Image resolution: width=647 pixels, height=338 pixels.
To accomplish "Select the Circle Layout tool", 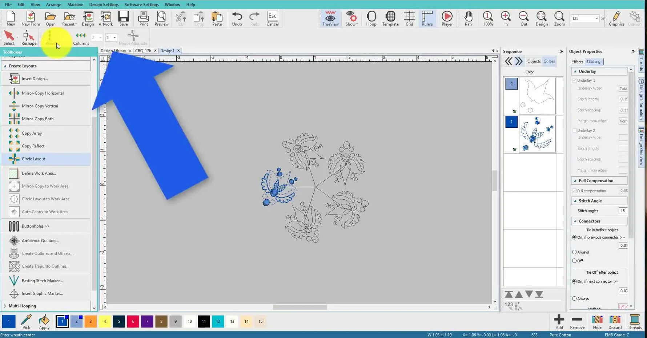I will (33, 159).
